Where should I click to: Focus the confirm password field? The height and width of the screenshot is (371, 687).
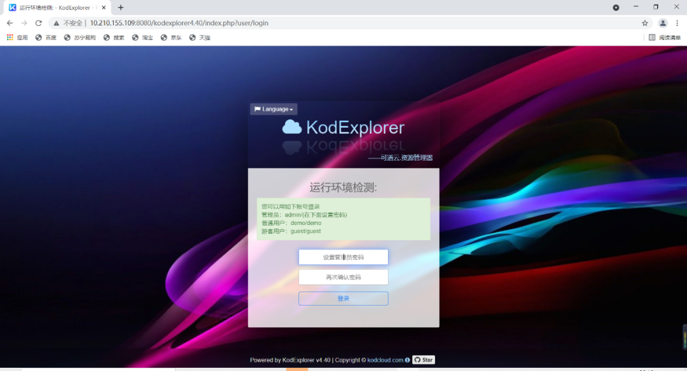(x=343, y=277)
